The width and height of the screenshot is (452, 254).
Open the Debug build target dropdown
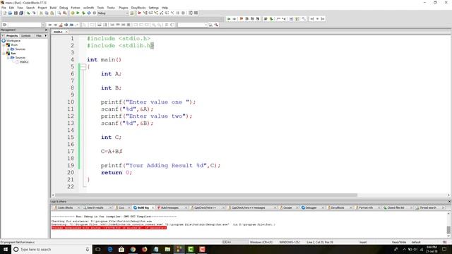coord(113,13)
